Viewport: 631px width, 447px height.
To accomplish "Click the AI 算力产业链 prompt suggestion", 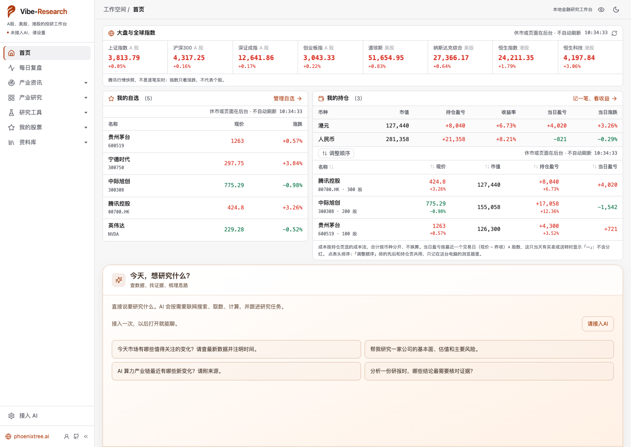I will (x=236, y=371).
